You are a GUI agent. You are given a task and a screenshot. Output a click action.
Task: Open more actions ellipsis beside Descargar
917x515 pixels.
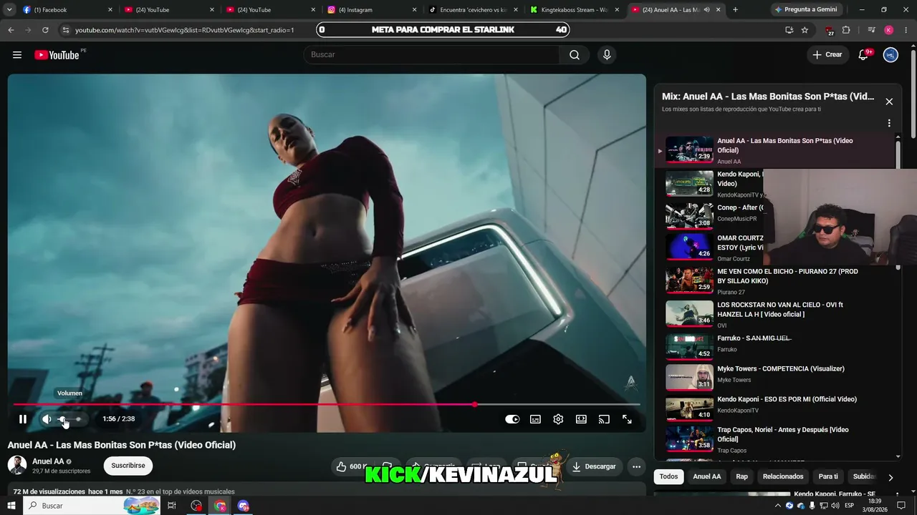(636, 466)
